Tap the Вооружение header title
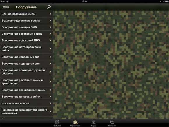Image resolution: width=169 pixels, height=127 pixels. coord(27,7)
